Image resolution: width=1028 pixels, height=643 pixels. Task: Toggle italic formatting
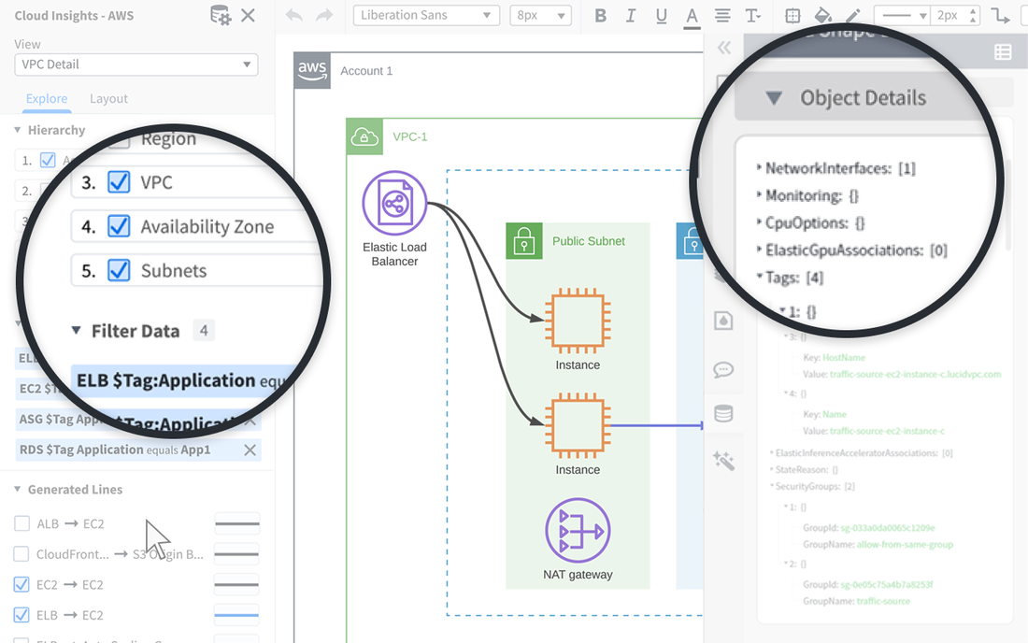(x=631, y=16)
